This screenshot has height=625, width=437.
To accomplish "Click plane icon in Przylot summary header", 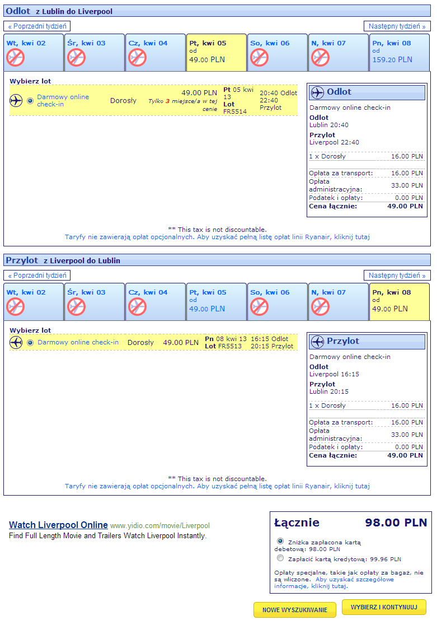I will [x=317, y=342].
